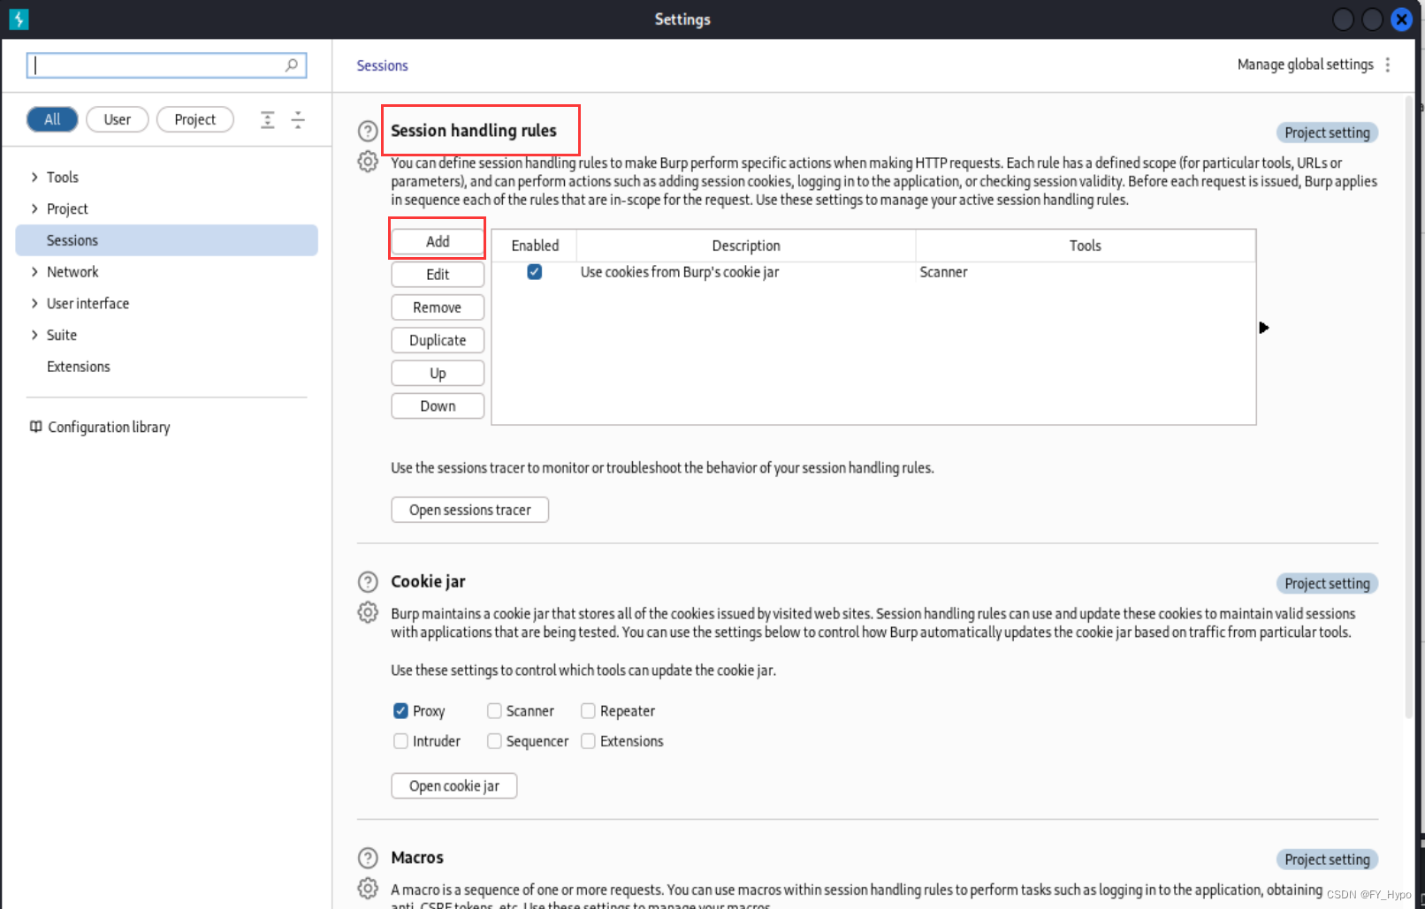
Task: Click the Edit rule button
Action: [x=438, y=275]
